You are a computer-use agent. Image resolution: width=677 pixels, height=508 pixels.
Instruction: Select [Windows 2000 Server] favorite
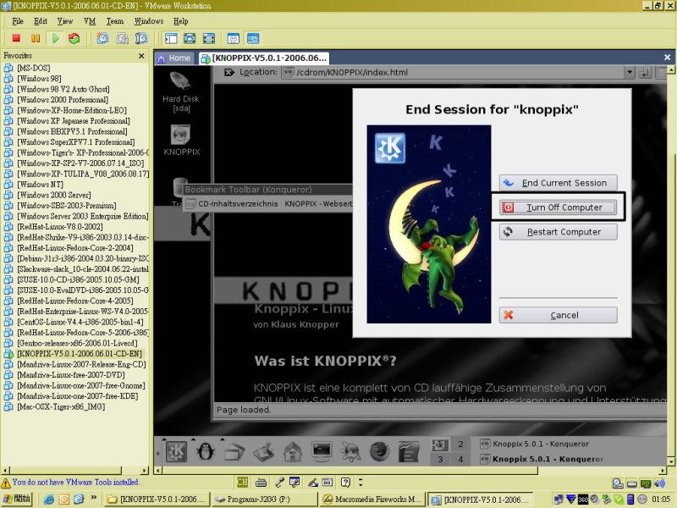click(x=54, y=195)
